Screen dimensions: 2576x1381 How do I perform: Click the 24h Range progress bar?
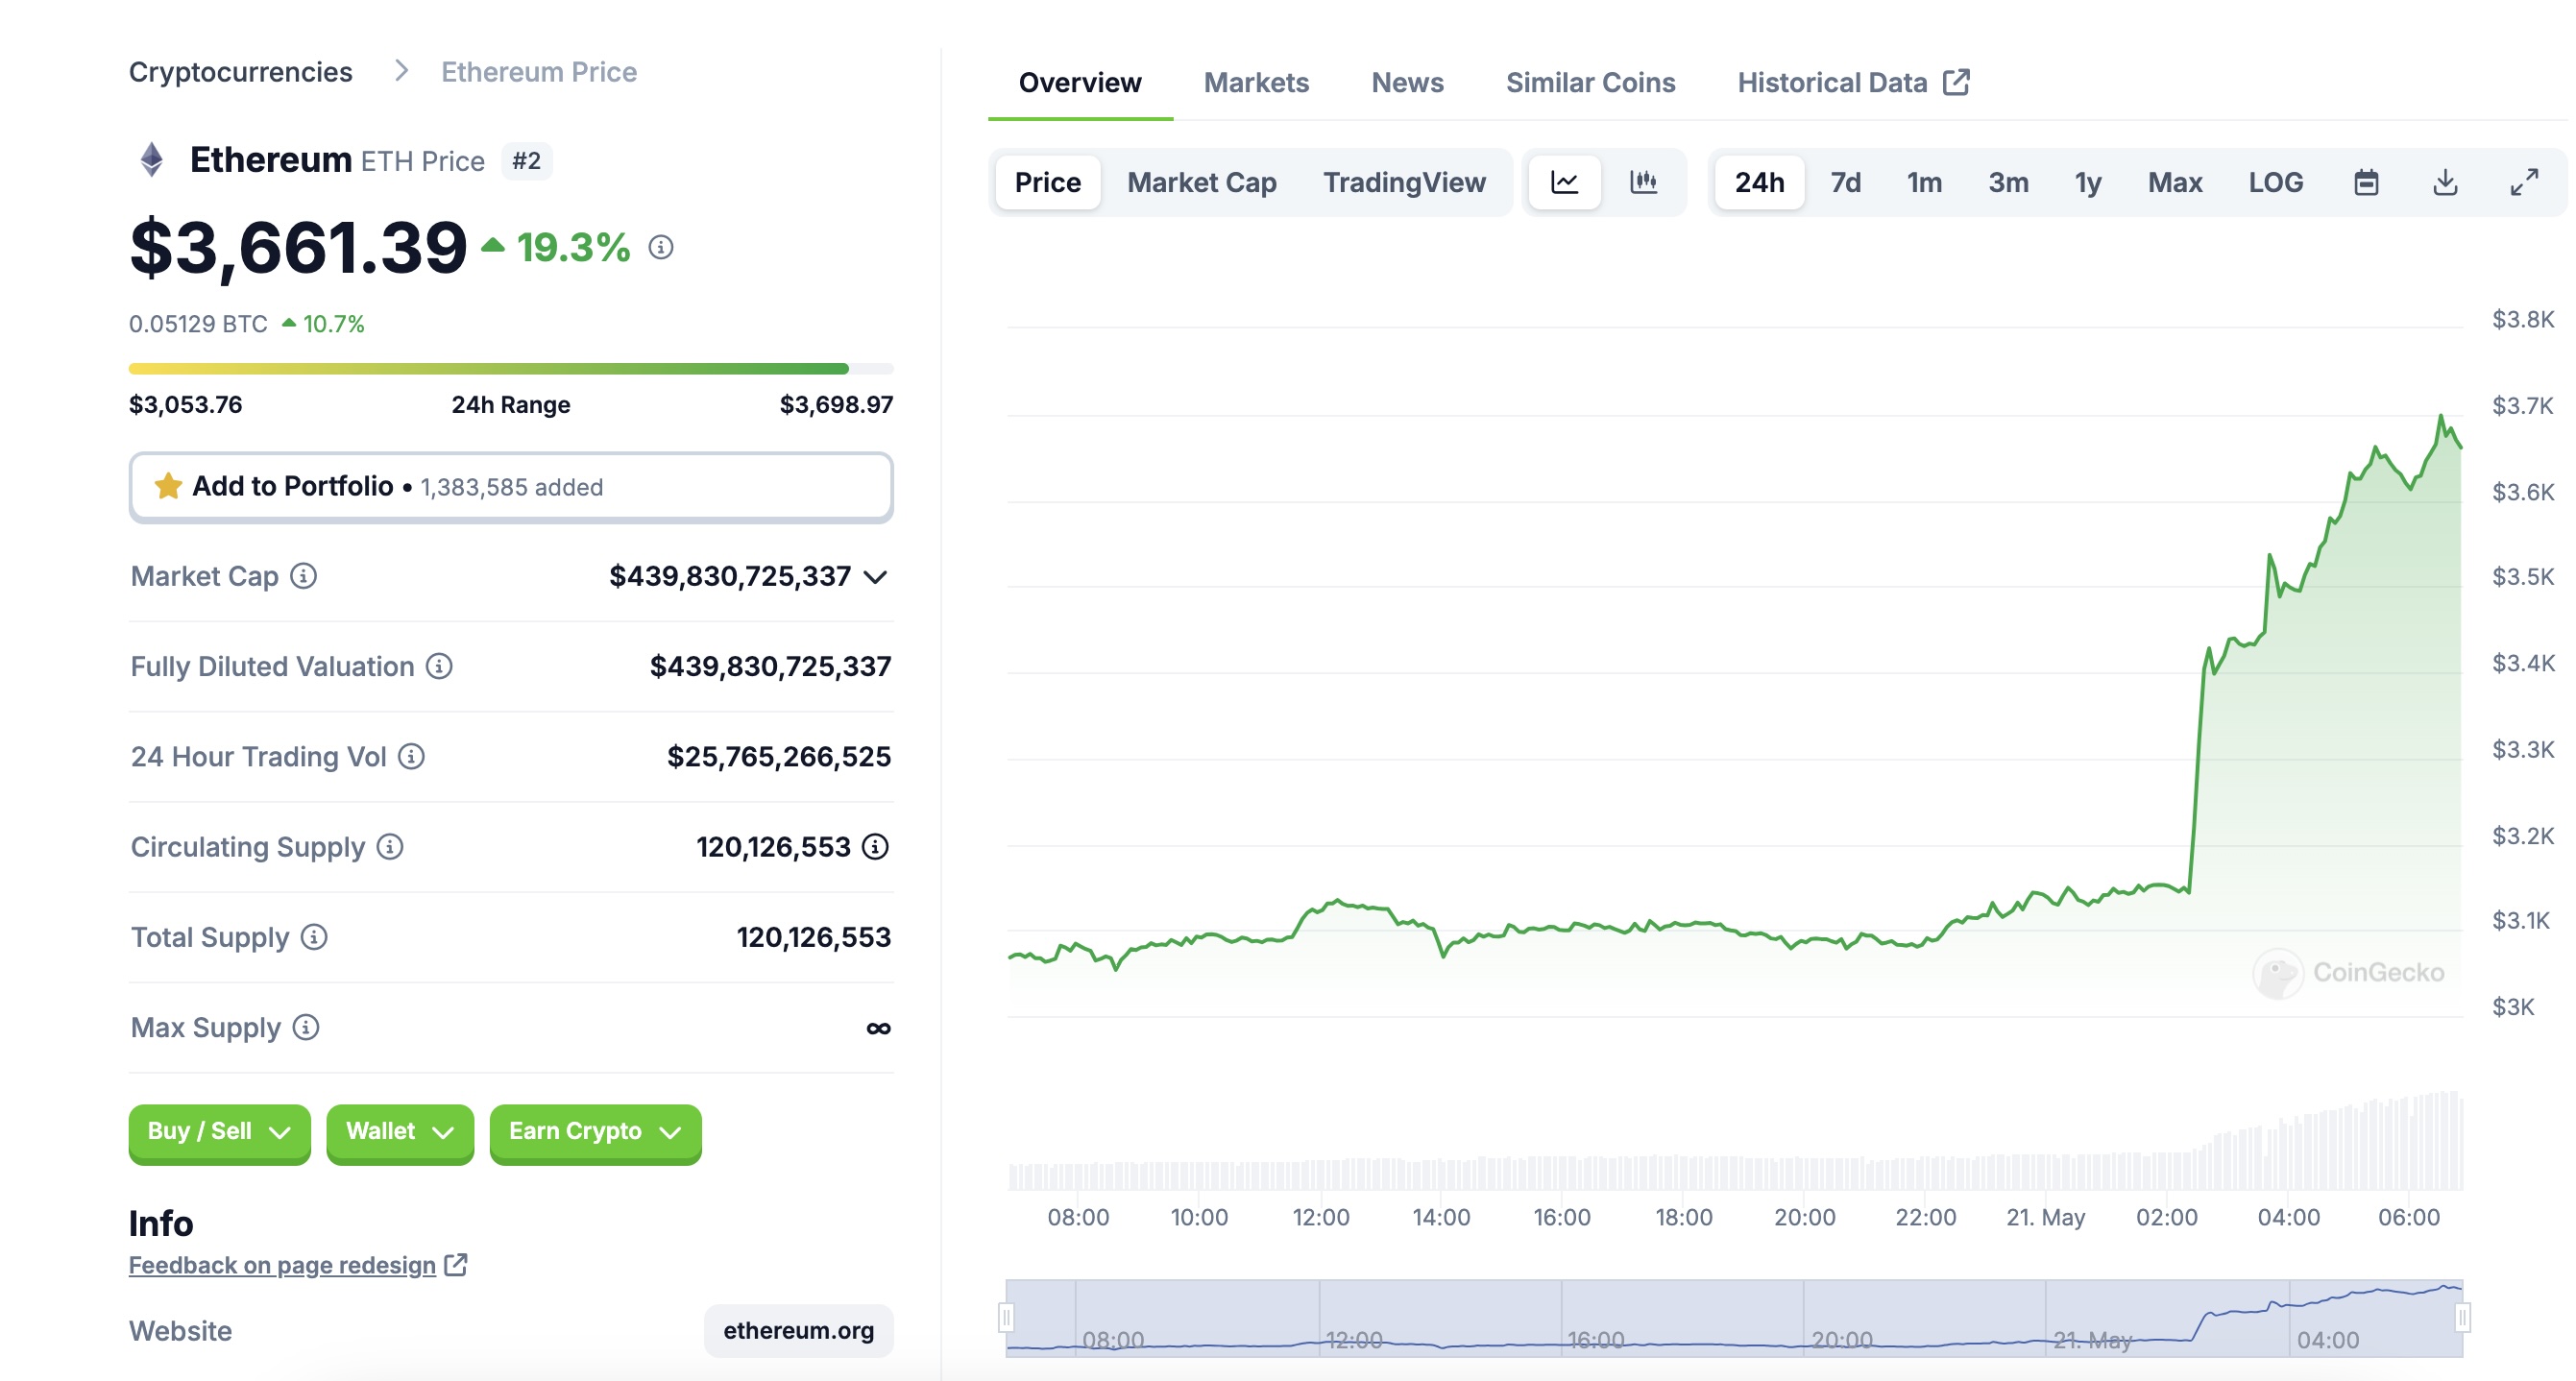(511, 369)
